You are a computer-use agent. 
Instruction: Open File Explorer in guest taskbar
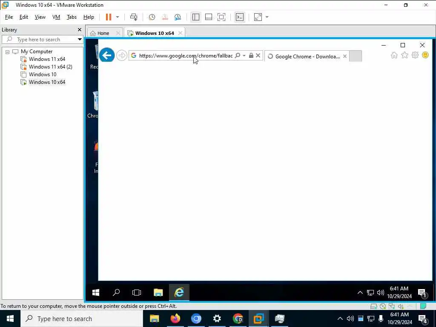[x=158, y=293]
